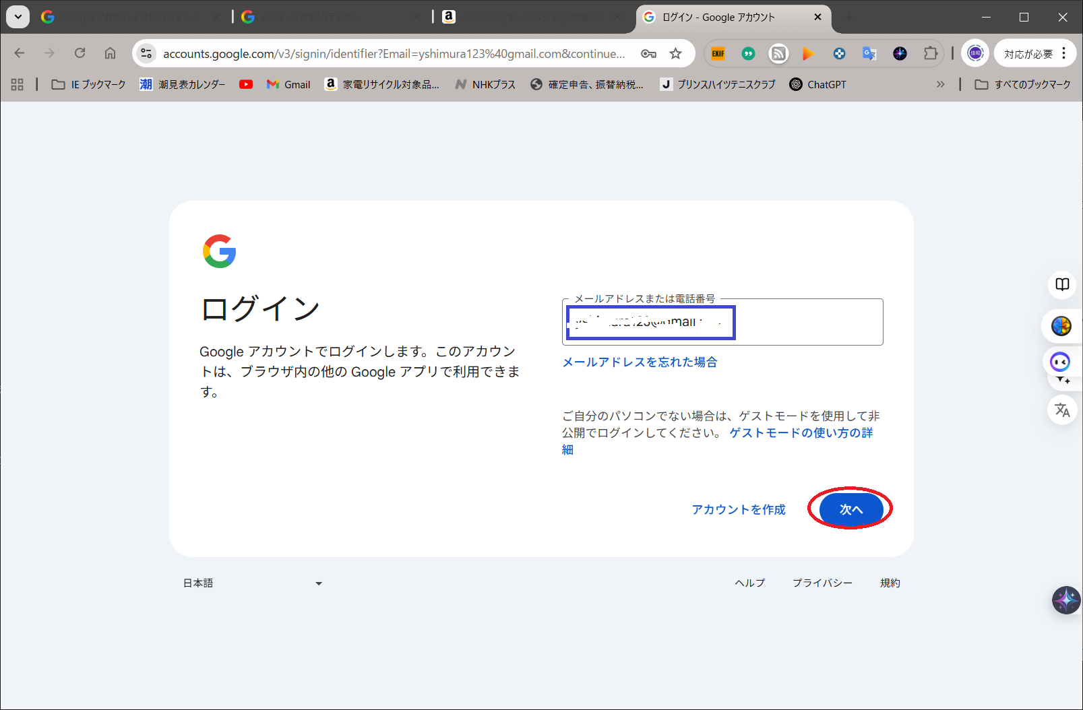Open the Chrome three-dot menu

1064,53
